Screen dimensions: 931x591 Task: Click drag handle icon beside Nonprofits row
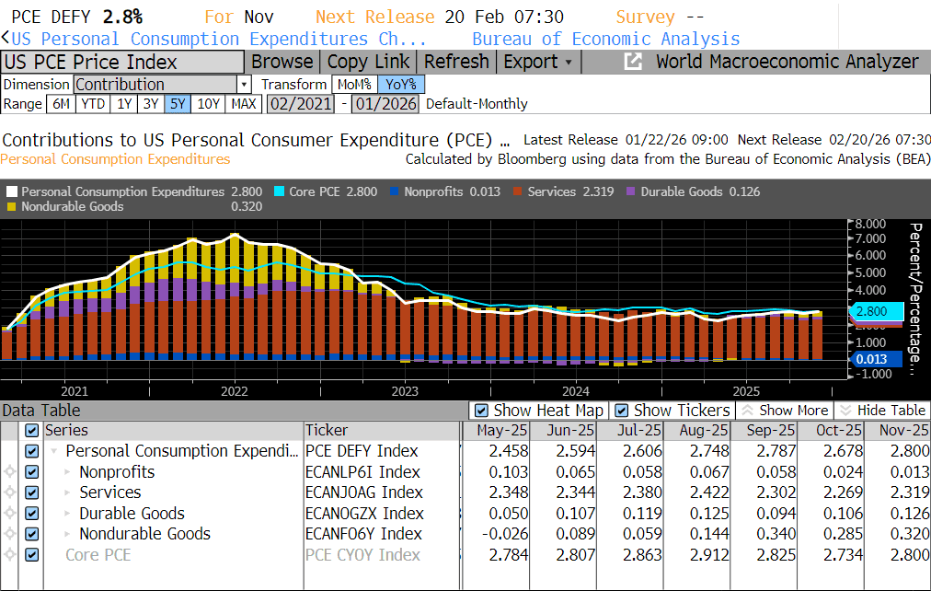(x=10, y=472)
